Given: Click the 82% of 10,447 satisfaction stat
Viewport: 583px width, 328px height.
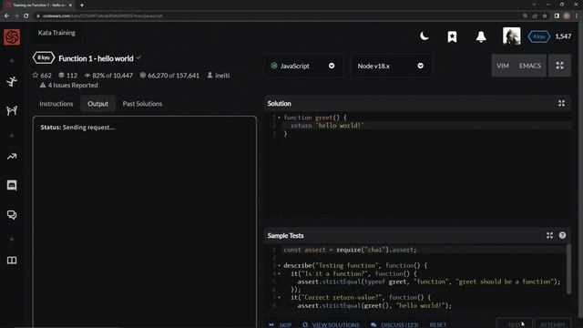Looking at the screenshot, I should pos(108,76).
